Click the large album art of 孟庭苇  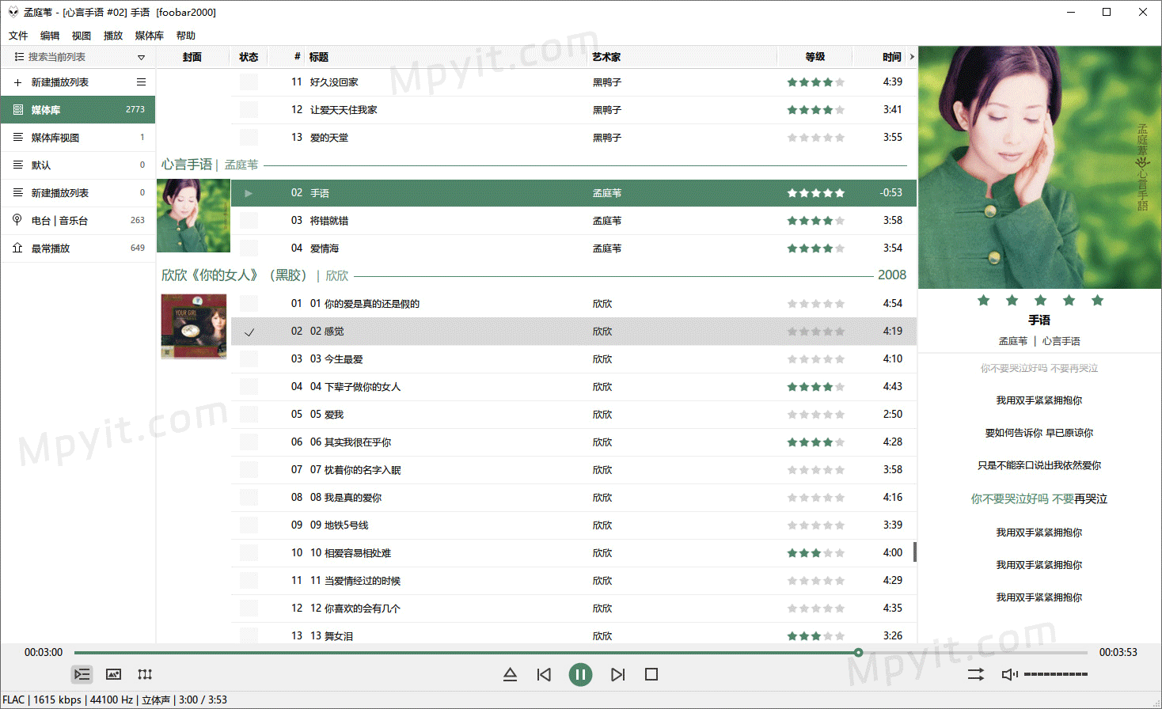coord(1039,167)
